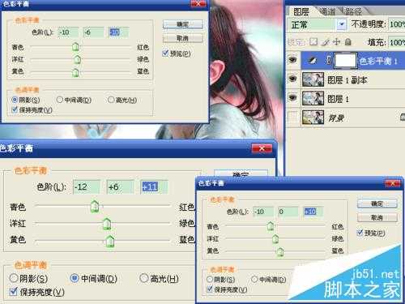This screenshot has width=405, height=304.
Task: Click the -12 色阶 input field
Action: coord(87,186)
